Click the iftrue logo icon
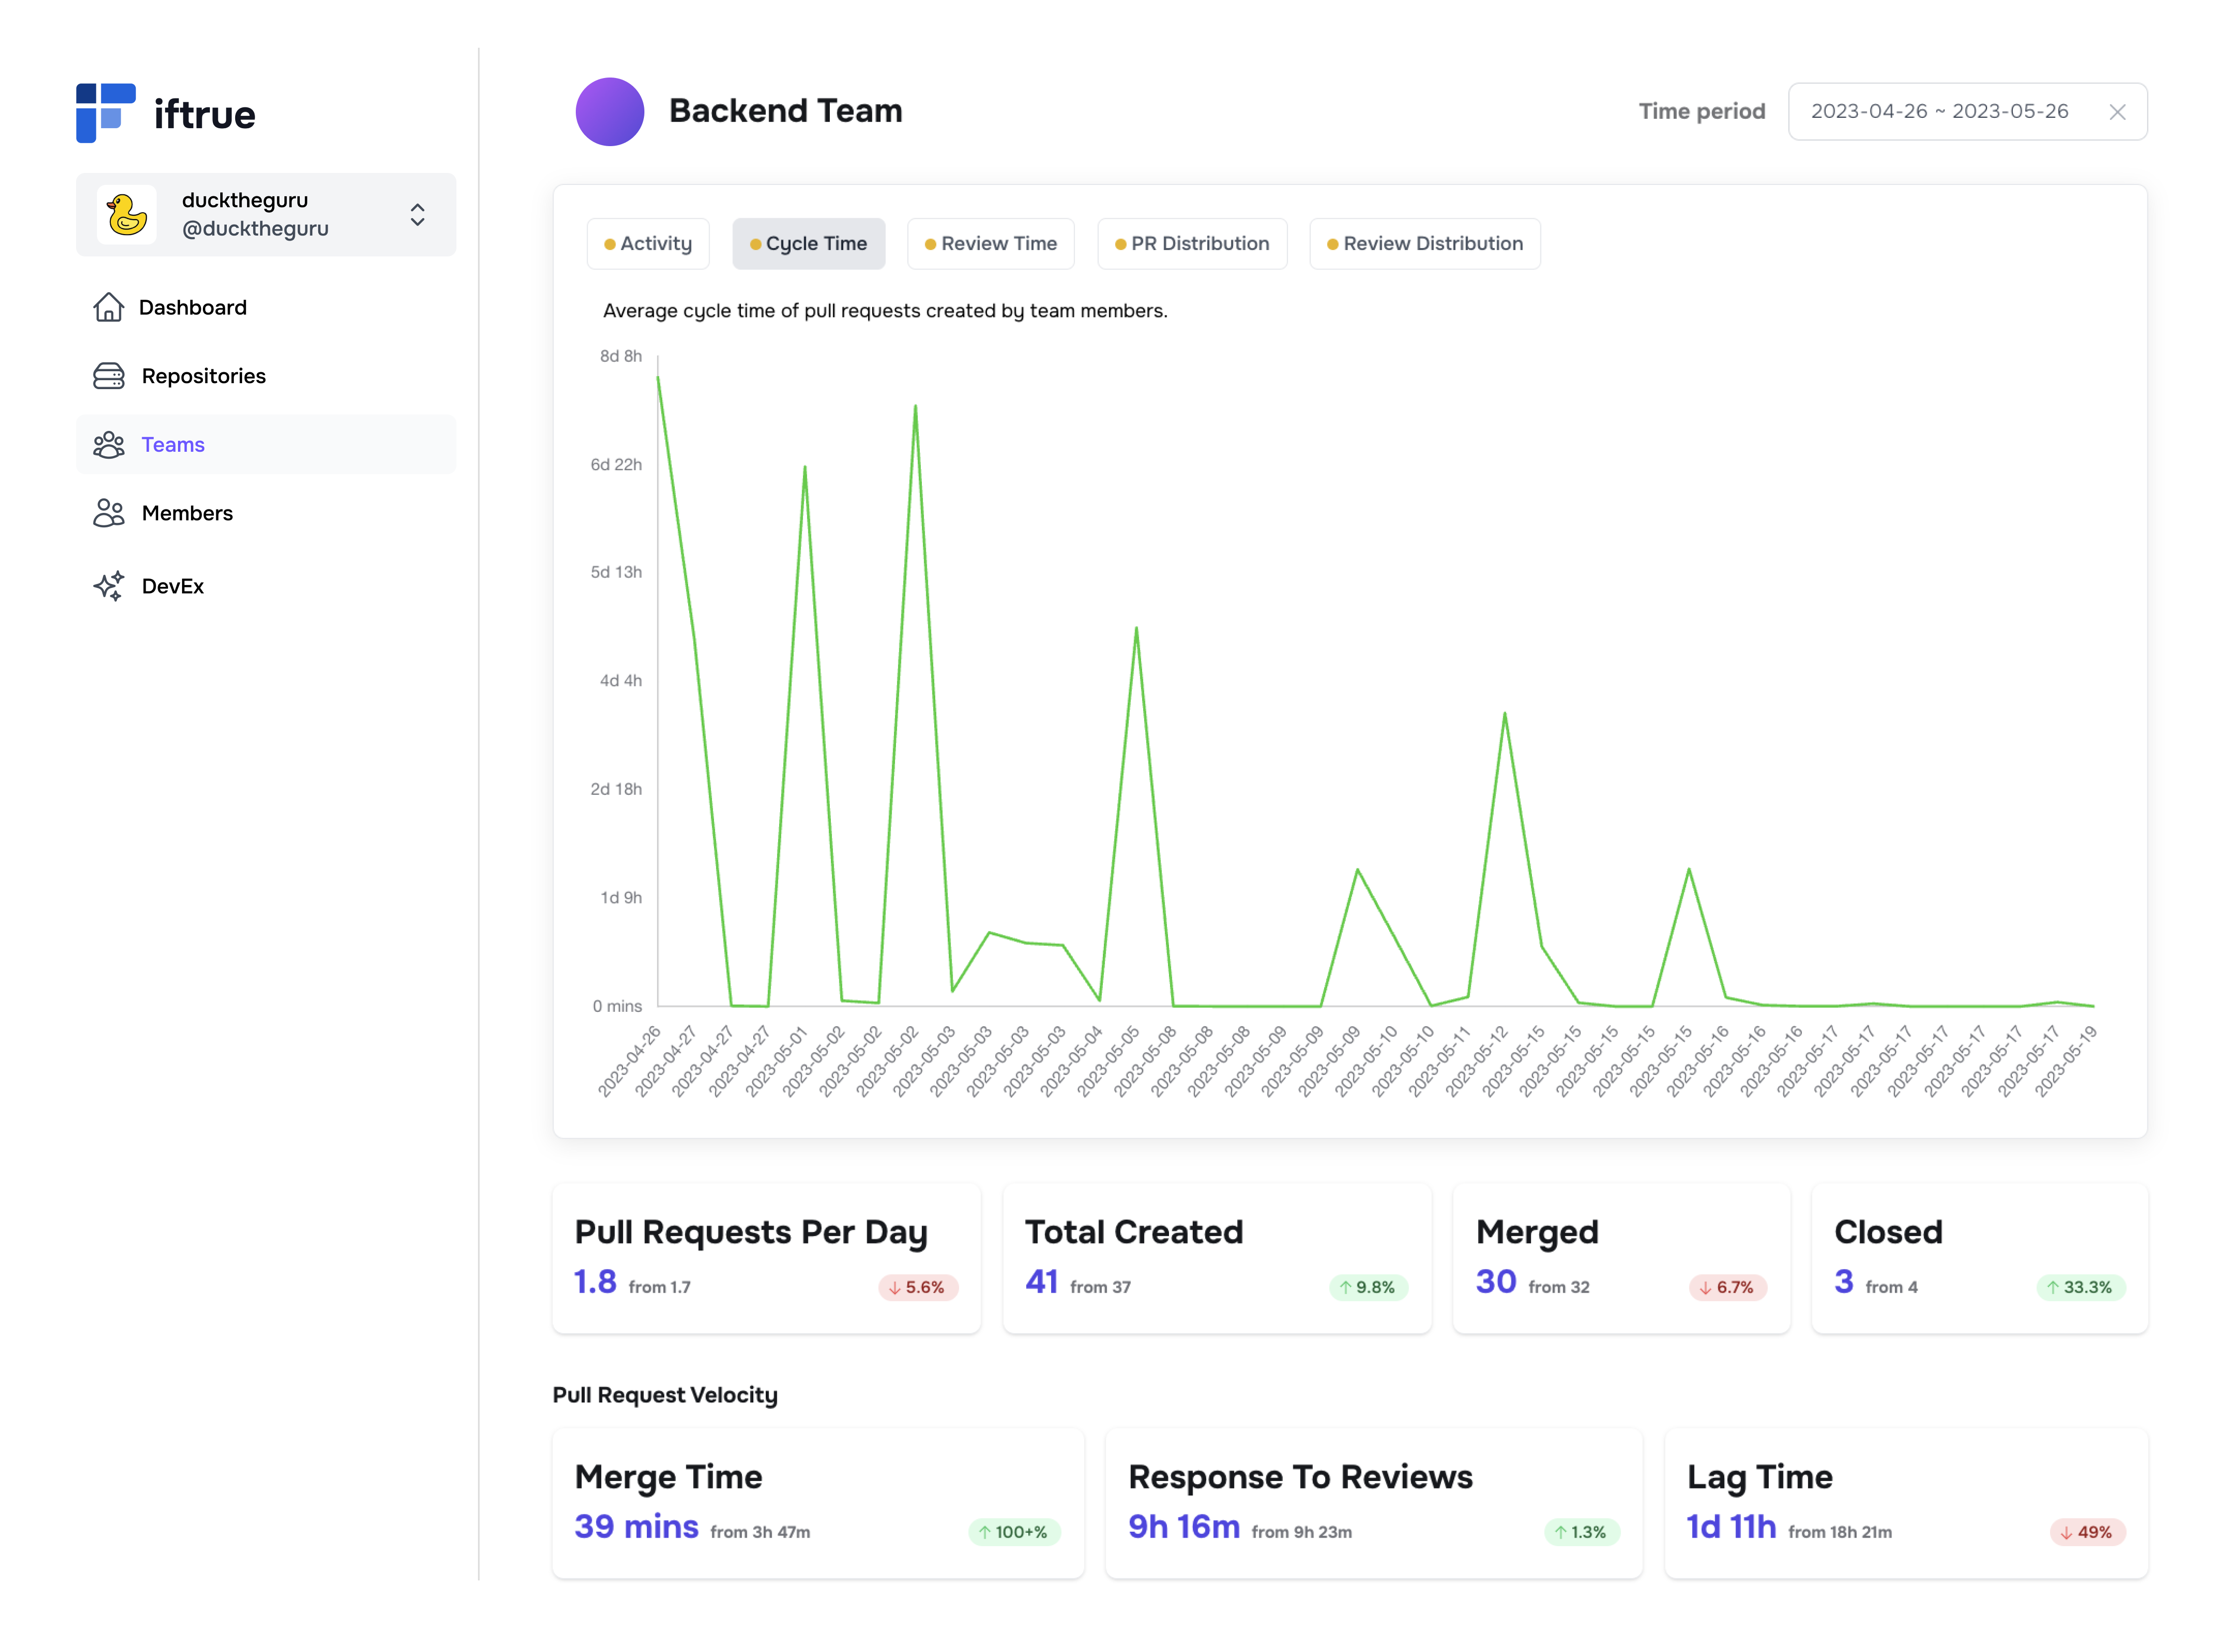Viewport: 2239px width, 1652px height. point(105,113)
